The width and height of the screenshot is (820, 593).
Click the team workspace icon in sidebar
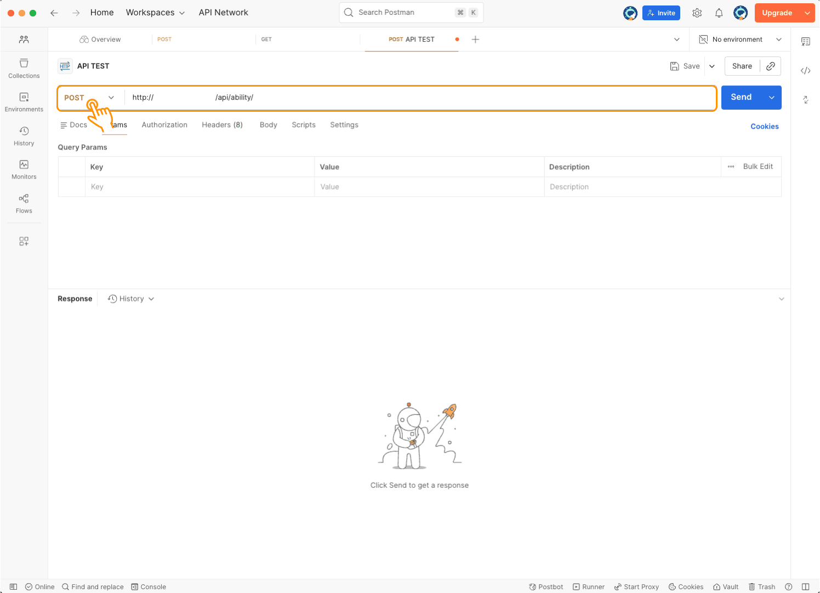(24, 39)
